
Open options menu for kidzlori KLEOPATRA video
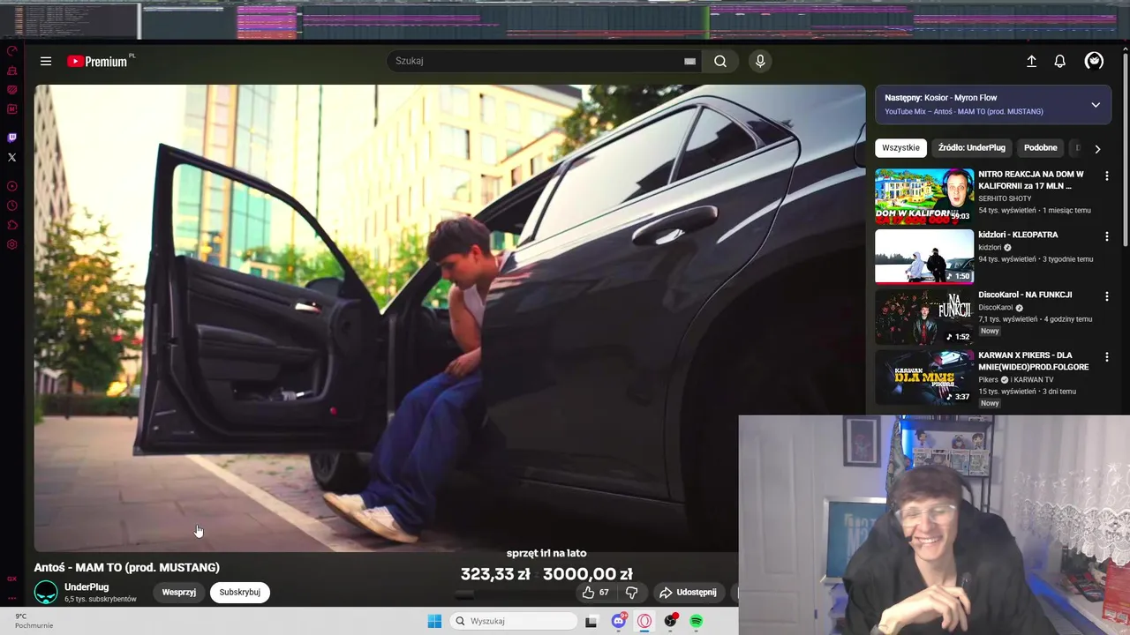click(1106, 236)
